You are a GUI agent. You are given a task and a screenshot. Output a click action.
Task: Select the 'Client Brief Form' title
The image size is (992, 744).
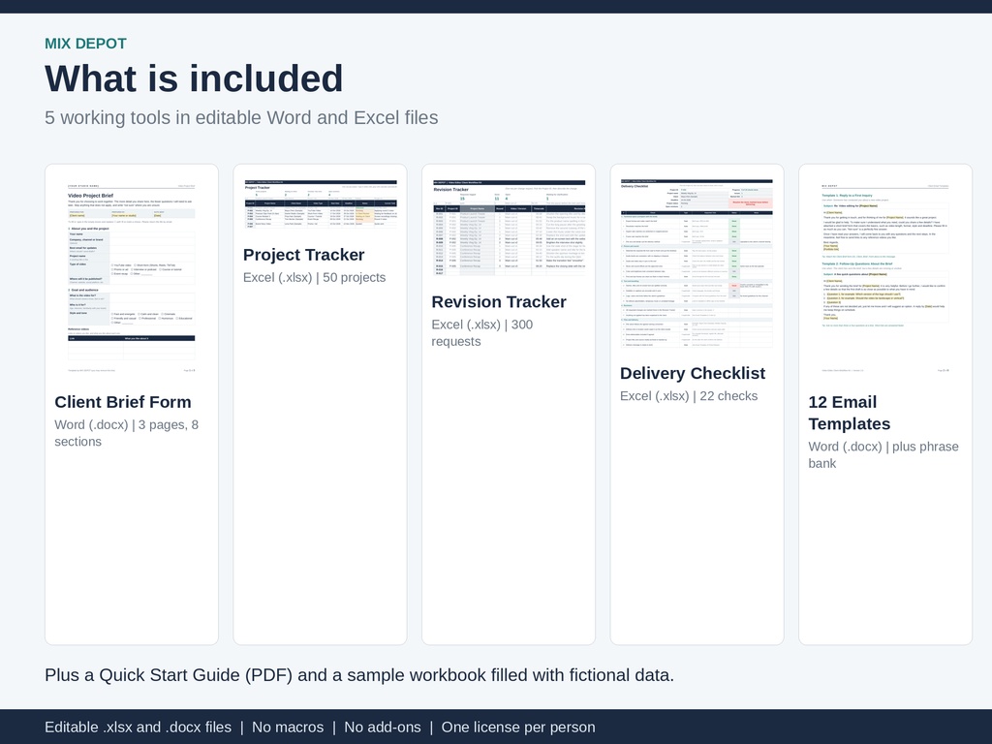[123, 402]
